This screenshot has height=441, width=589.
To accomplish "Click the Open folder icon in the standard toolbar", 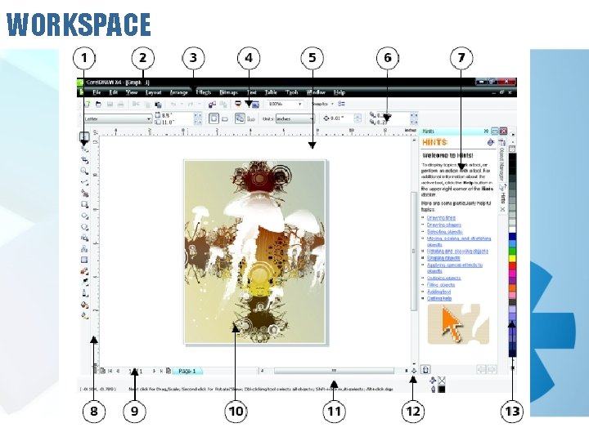I will pos(98,105).
